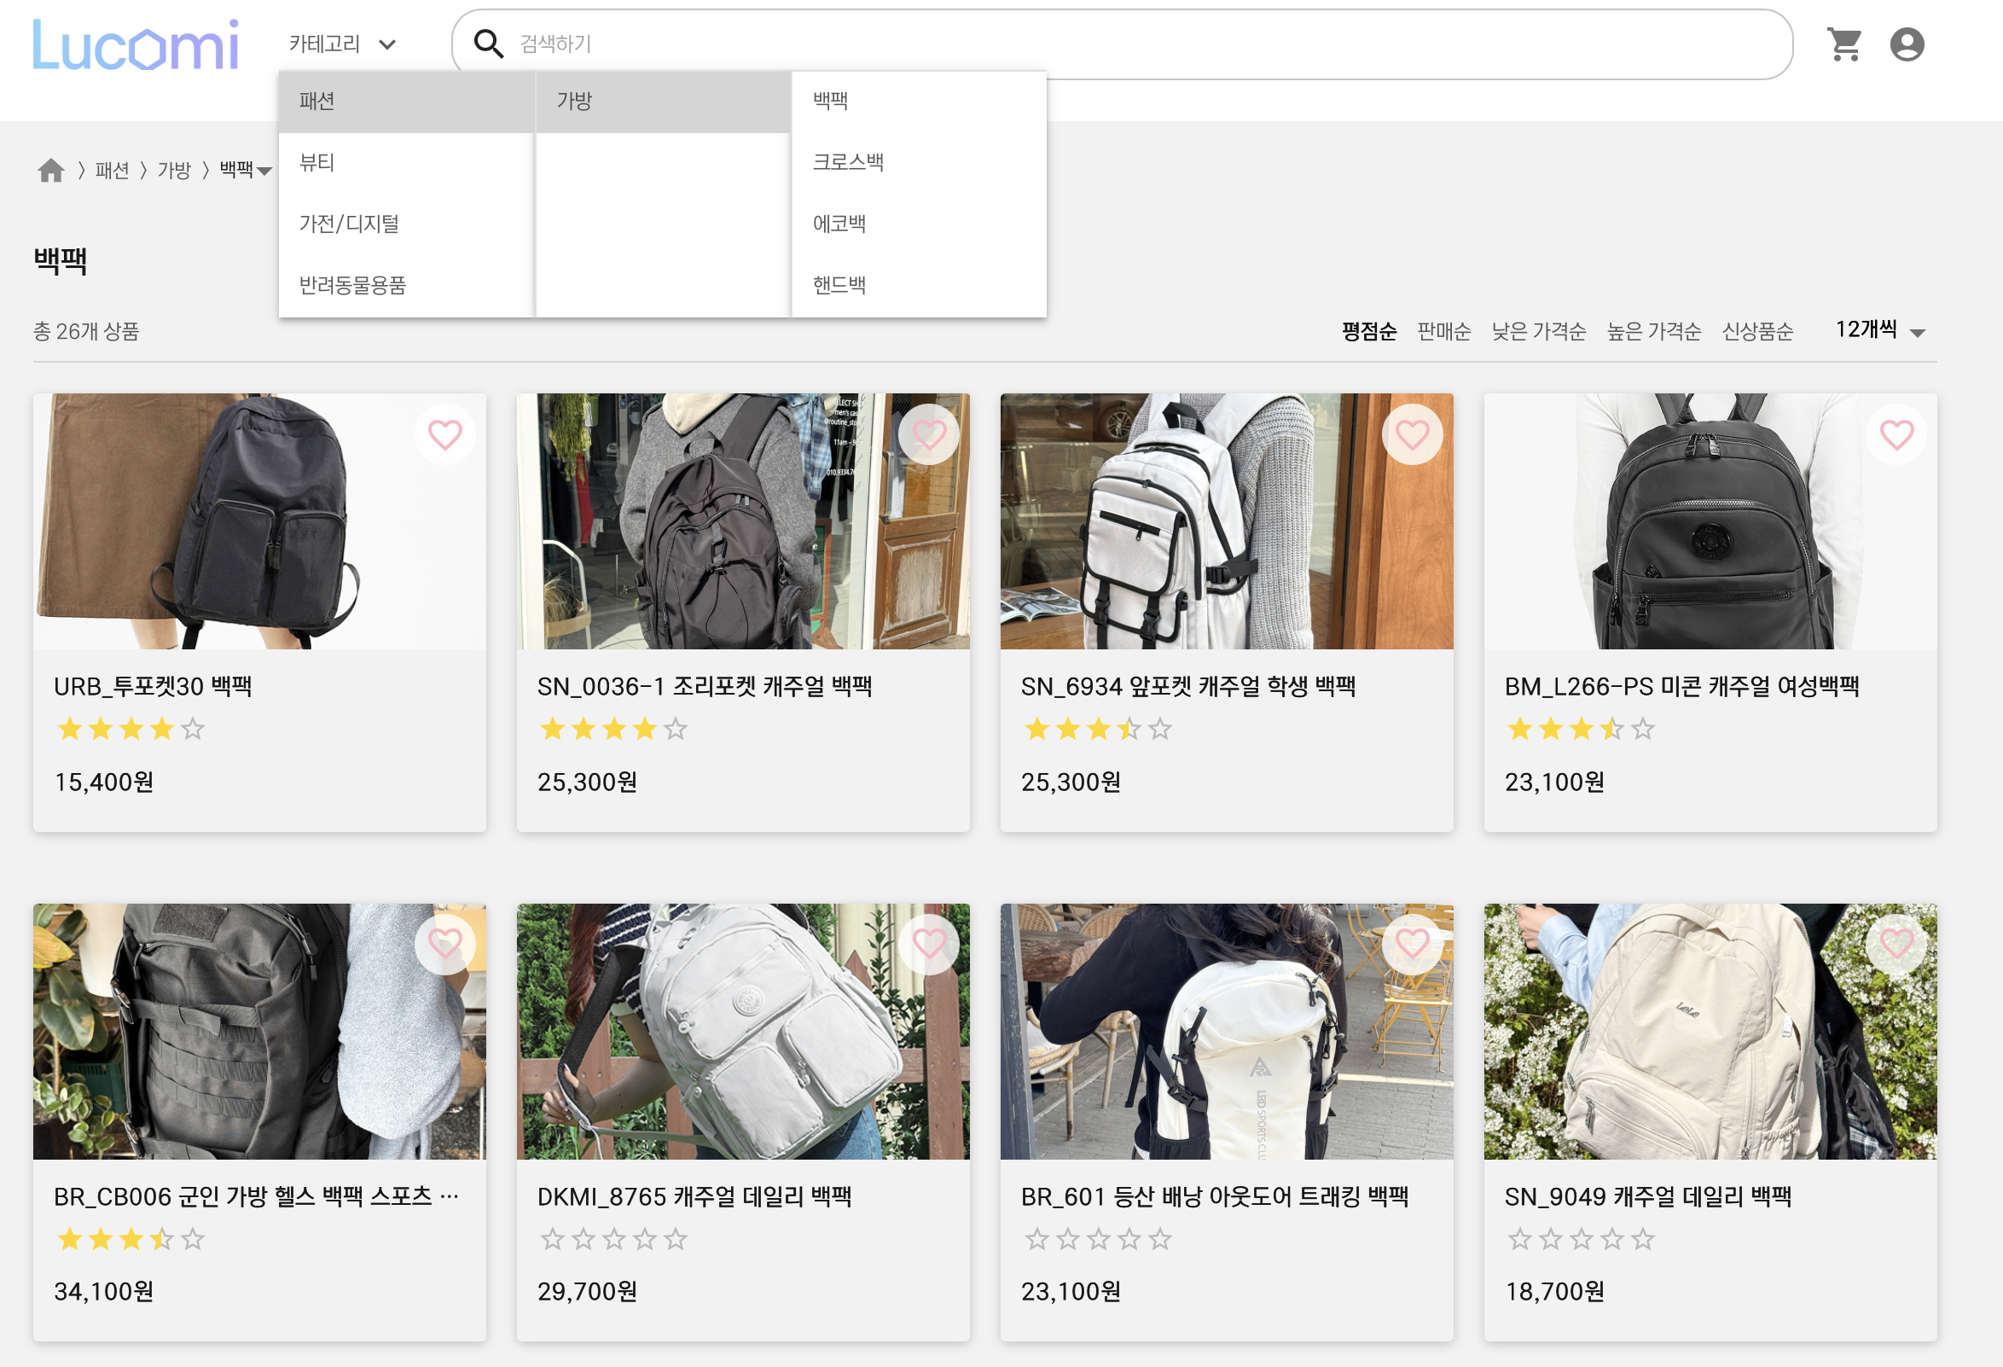Open the BR_601 등산 배낭 product thumbnail
This screenshot has width=2003, height=1367.
click(x=1226, y=1031)
